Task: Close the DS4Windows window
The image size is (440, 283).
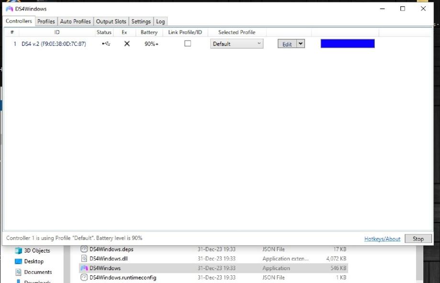Action: pyautogui.click(x=423, y=9)
